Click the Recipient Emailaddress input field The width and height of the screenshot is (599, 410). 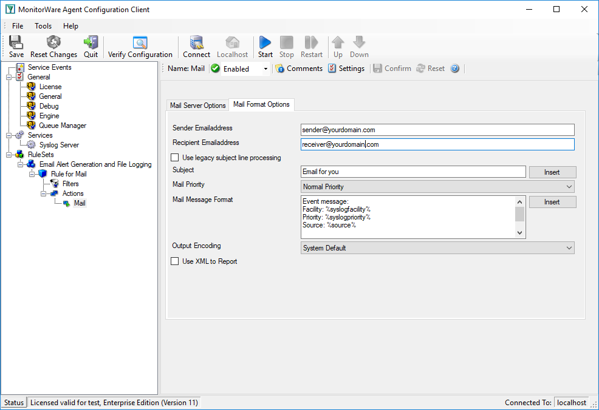(437, 144)
